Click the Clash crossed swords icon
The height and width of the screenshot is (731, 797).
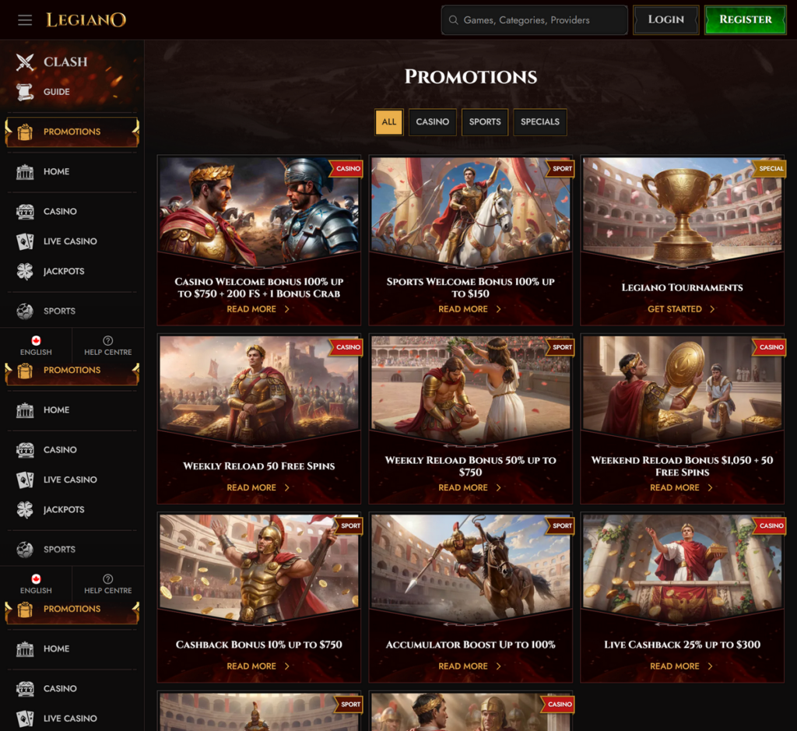pos(24,62)
